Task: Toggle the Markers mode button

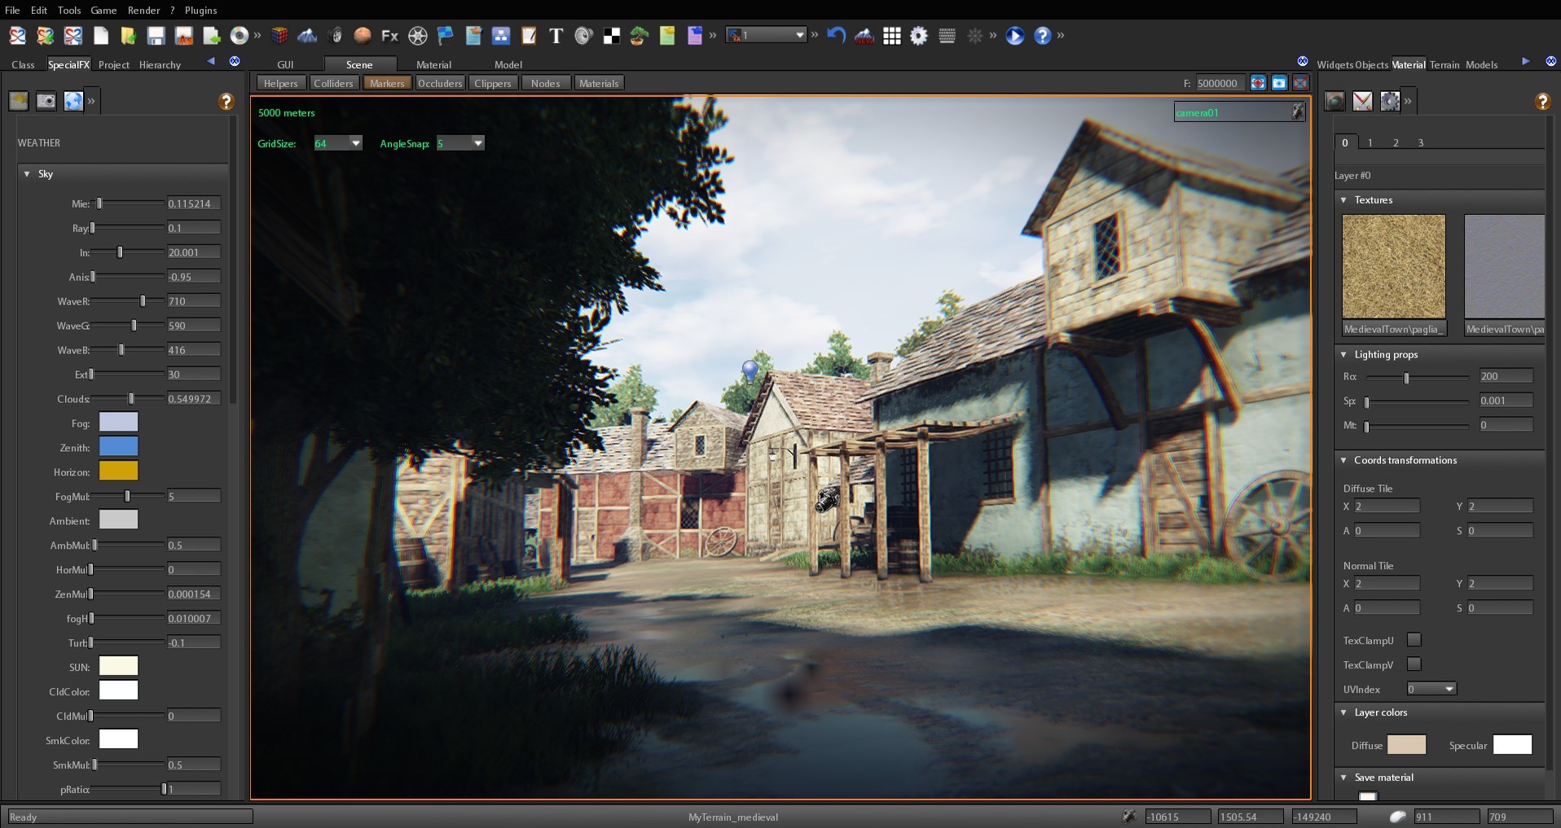Action: pos(387,83)
